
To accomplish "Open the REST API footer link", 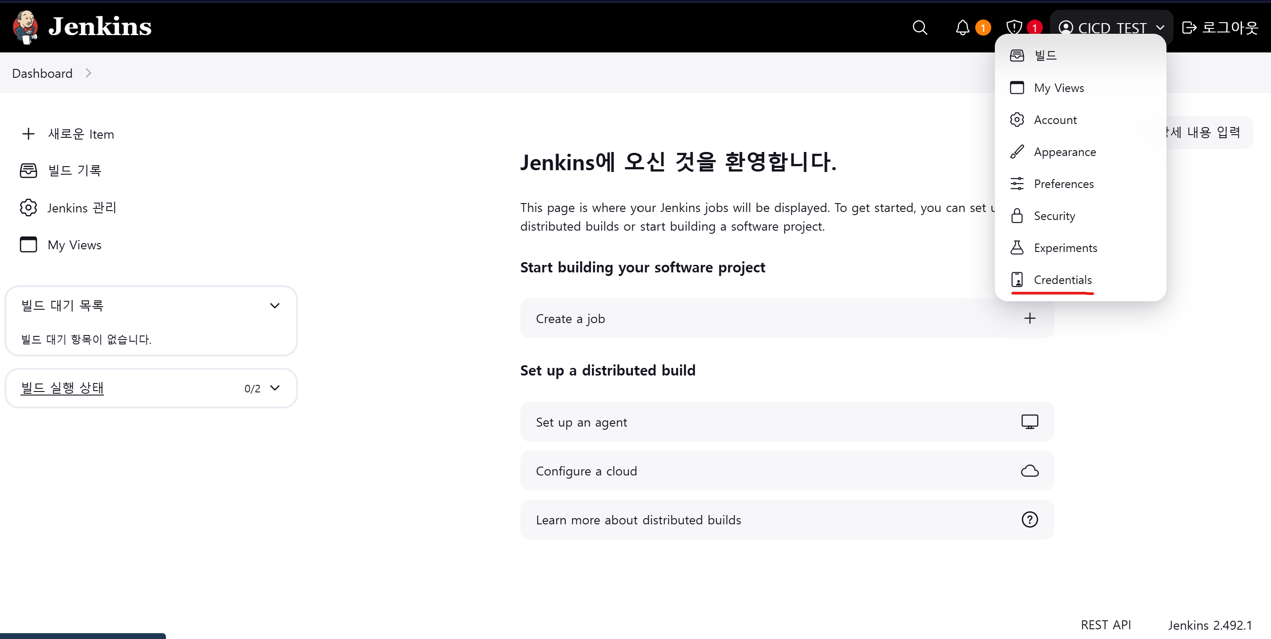I will 1105,625.
